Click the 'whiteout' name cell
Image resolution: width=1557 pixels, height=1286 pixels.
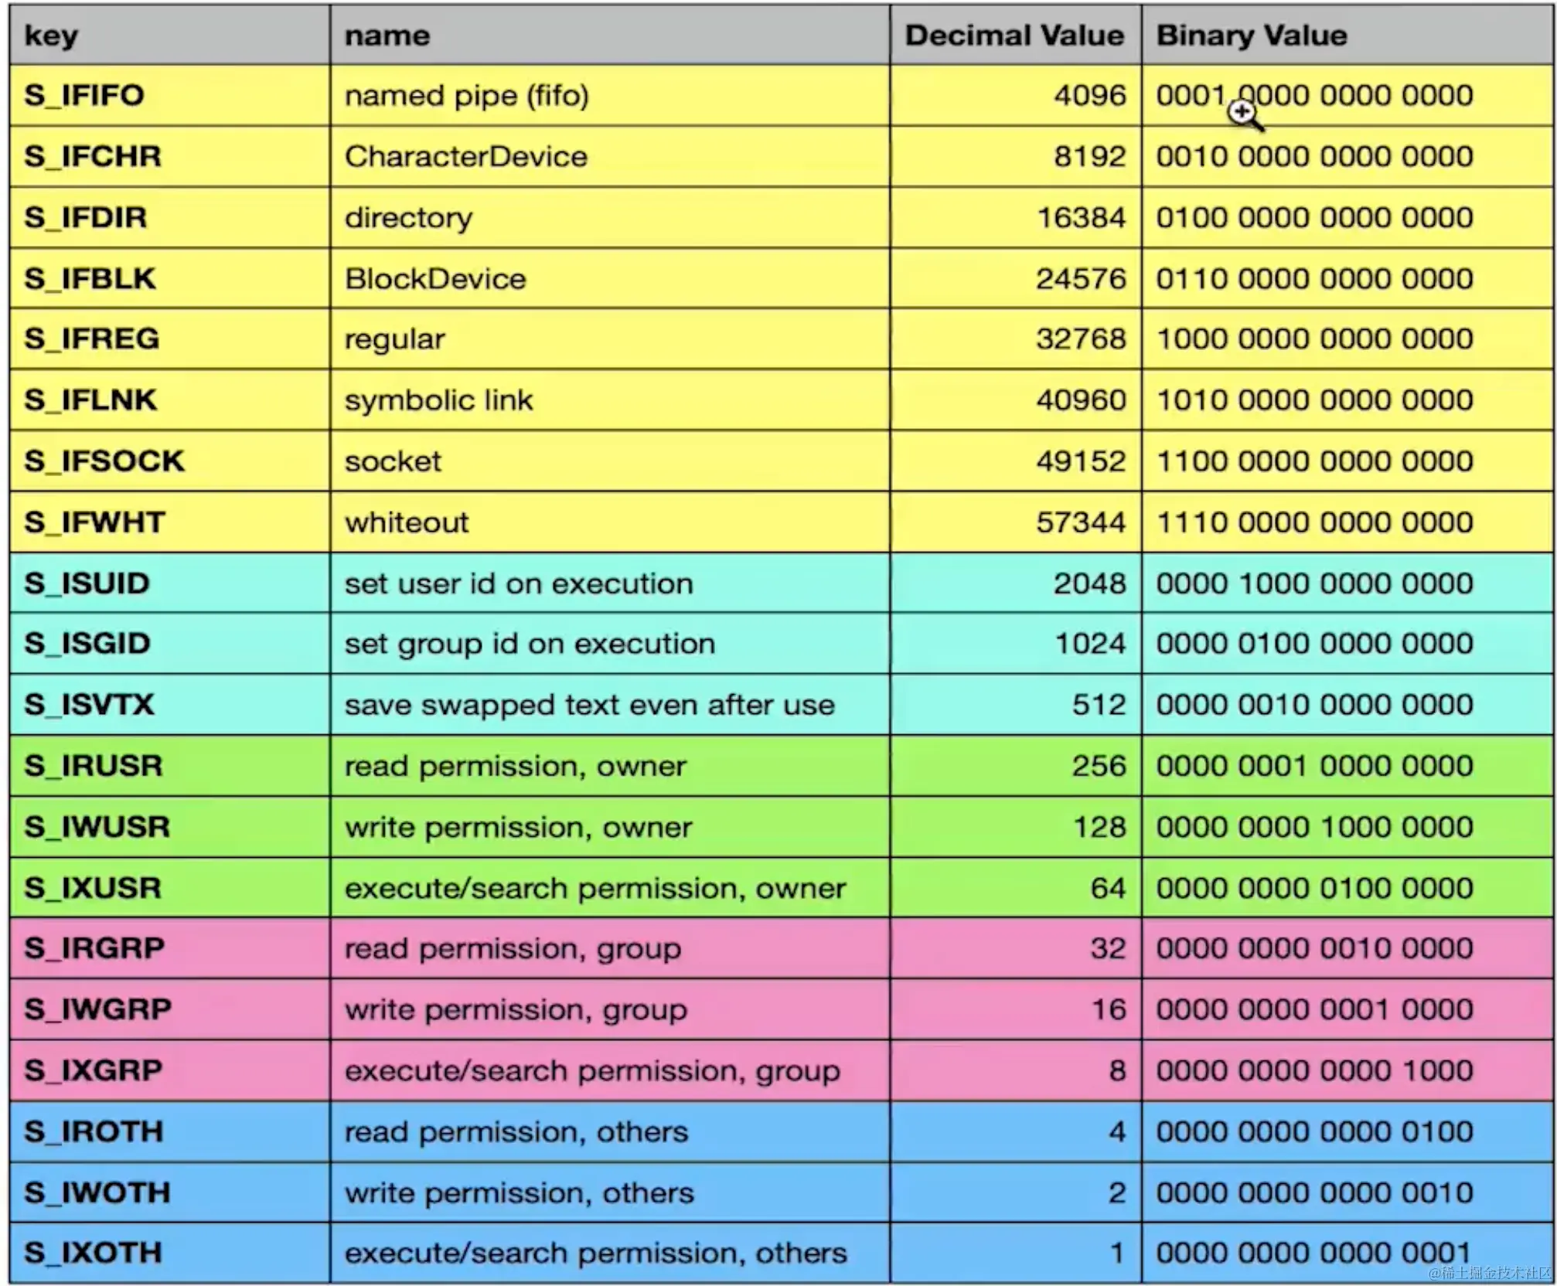click(x=407, y=522)
